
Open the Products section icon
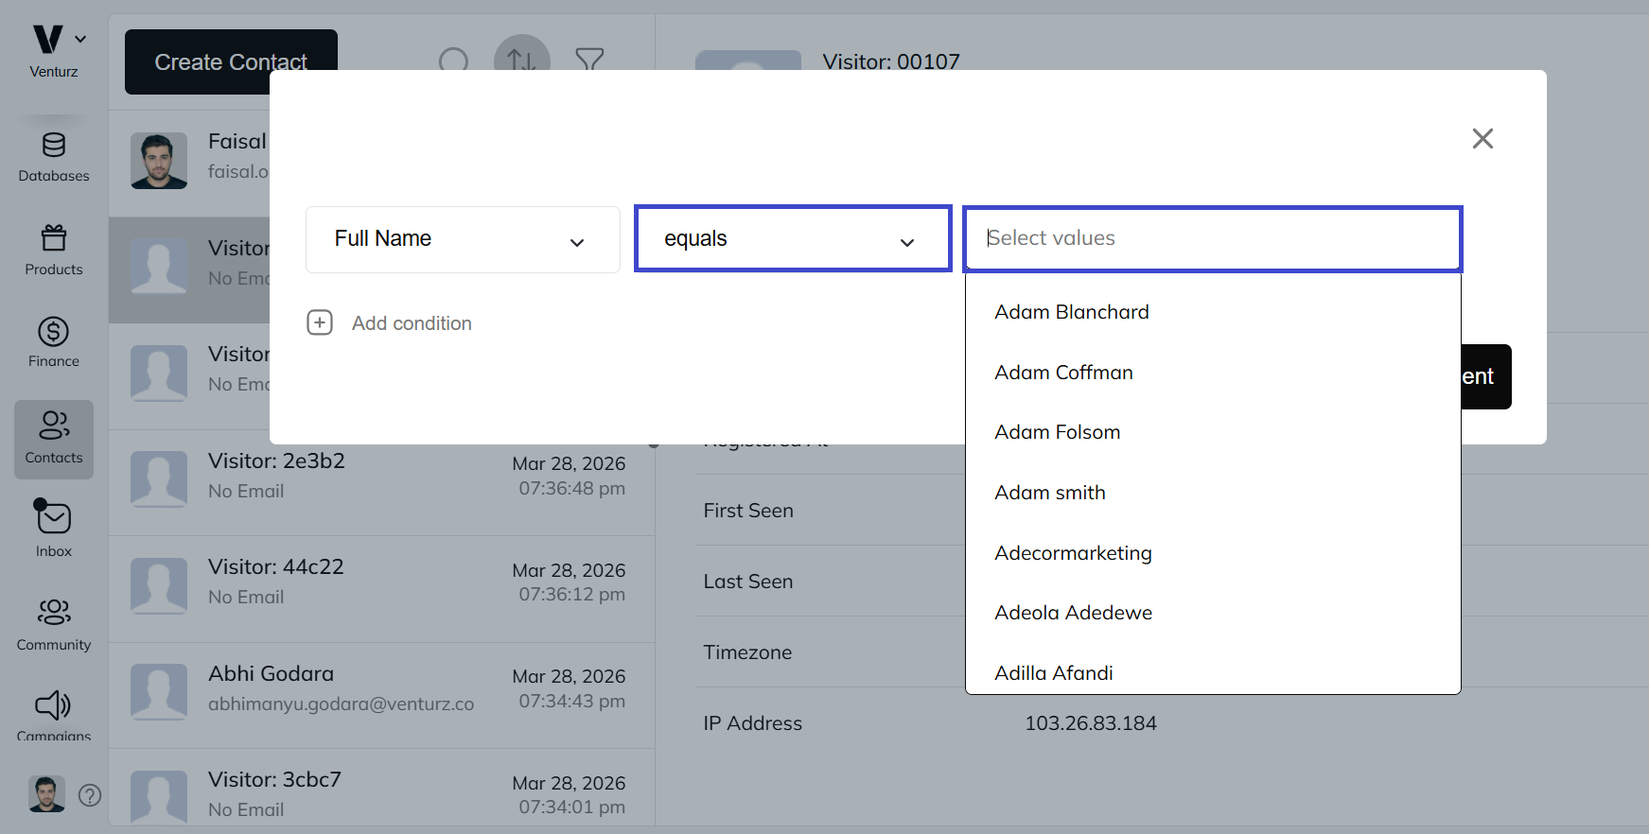pos(54,238)
